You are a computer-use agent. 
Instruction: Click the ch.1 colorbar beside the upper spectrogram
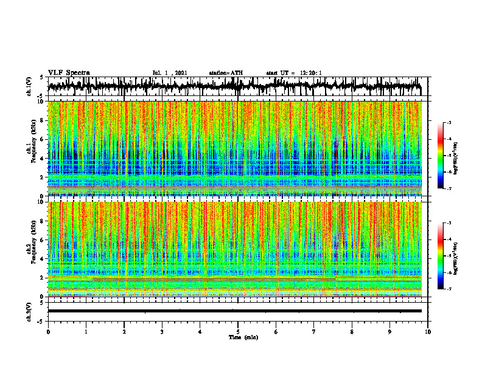click(440, 156)
